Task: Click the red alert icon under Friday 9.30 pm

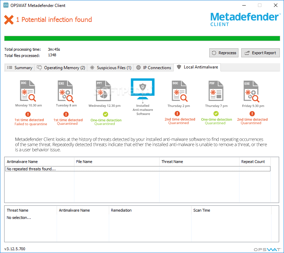Action: (x=252, y=114)
